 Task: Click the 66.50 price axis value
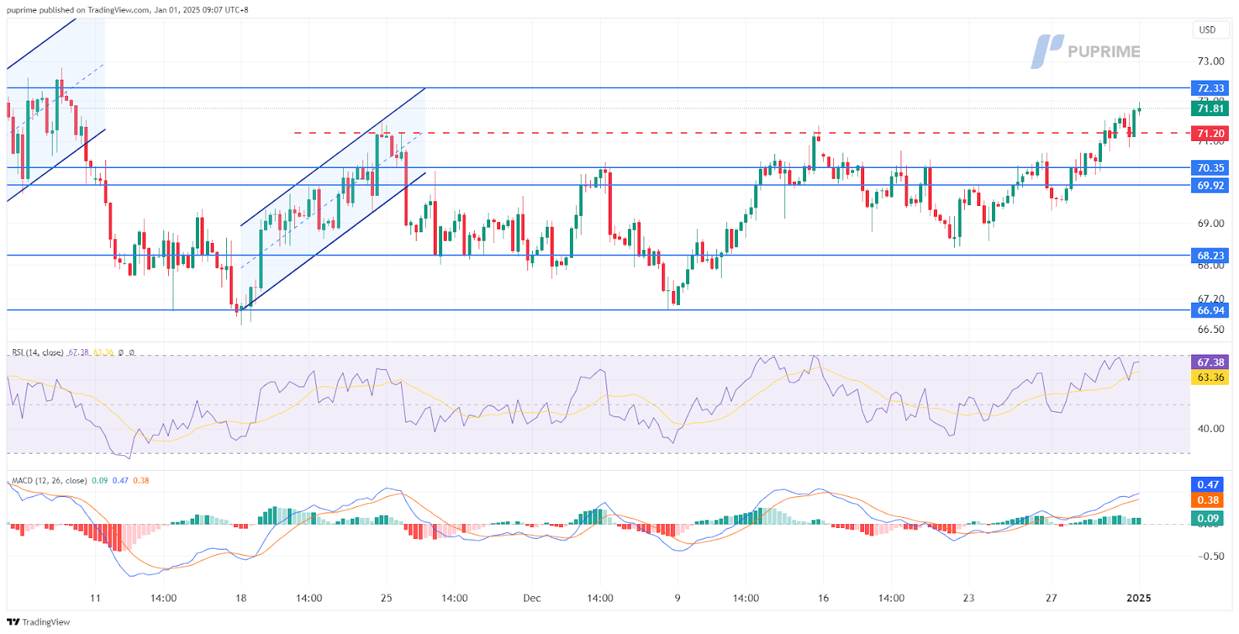(1210, 329)
